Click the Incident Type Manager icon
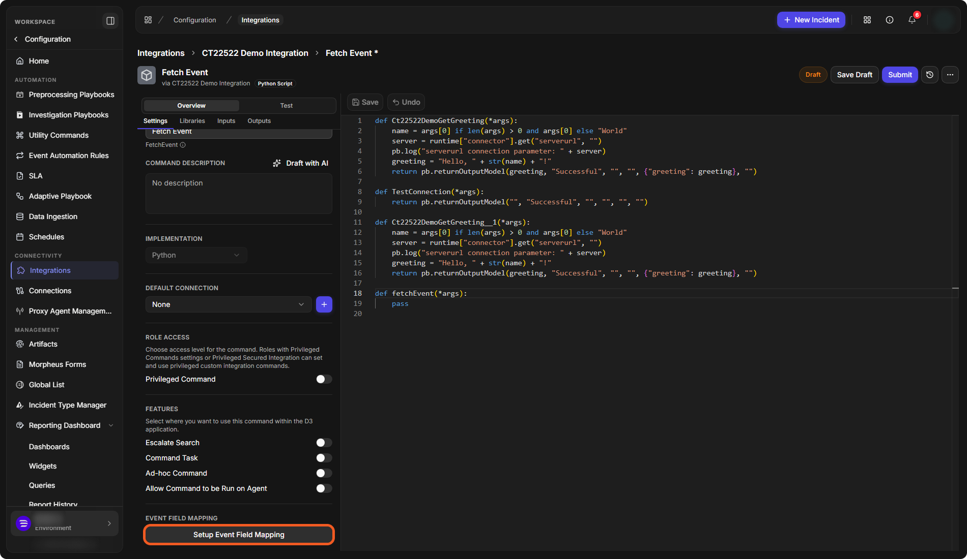 (20, 405)
